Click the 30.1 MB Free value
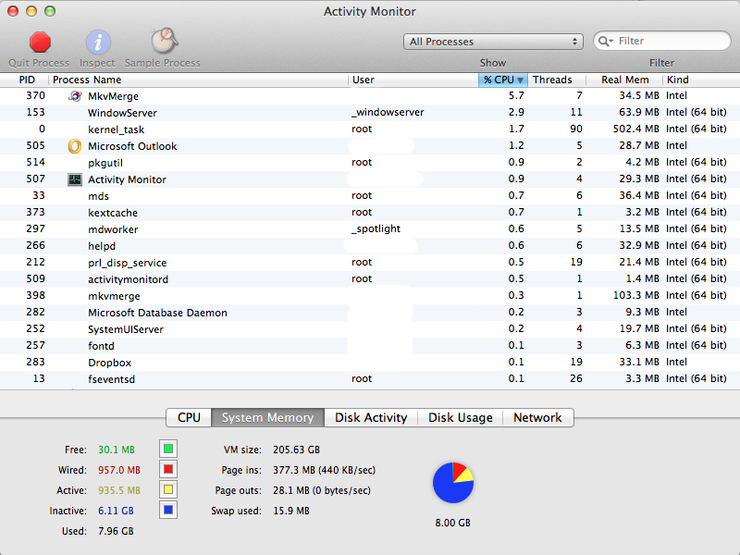The width and height of the screenshot is (740, 555). (117, 450)
